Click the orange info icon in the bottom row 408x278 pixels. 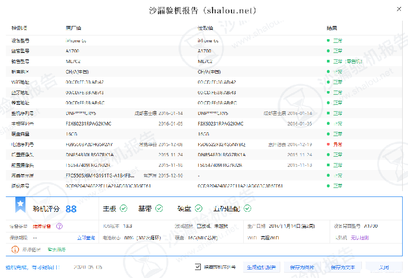(x=15, y=249)
